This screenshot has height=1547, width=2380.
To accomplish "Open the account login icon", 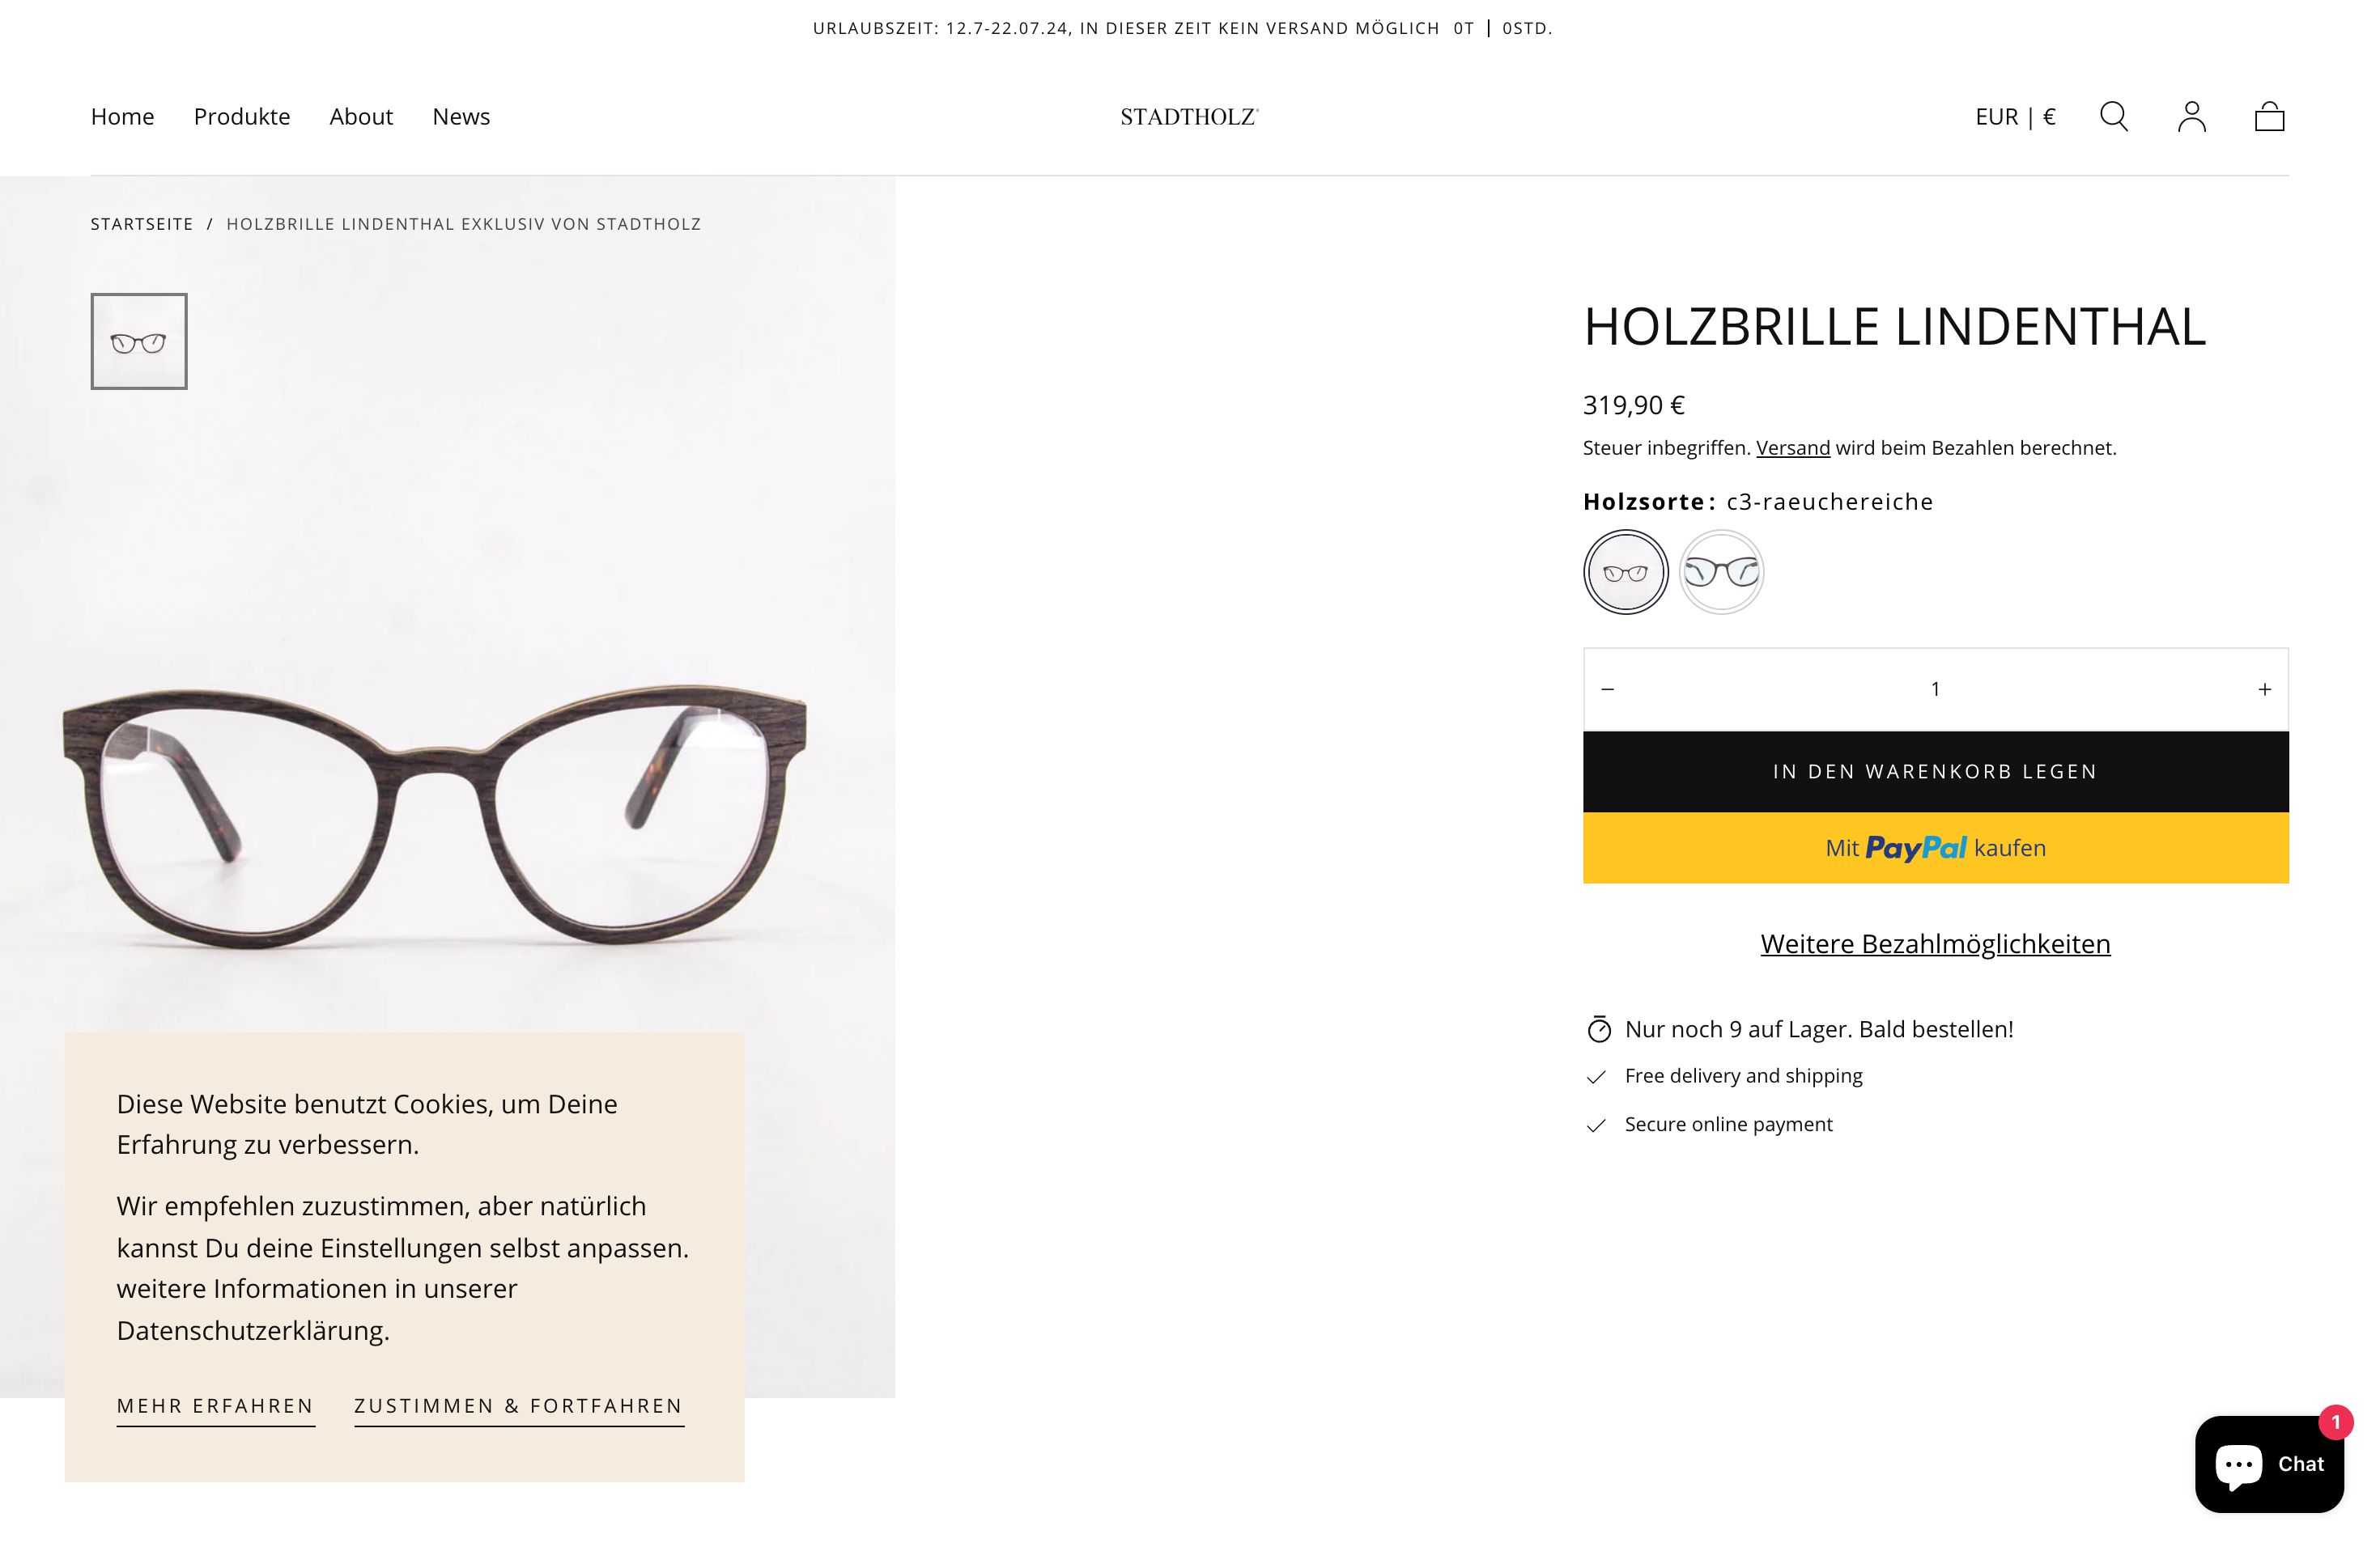I will [2191, 117].
